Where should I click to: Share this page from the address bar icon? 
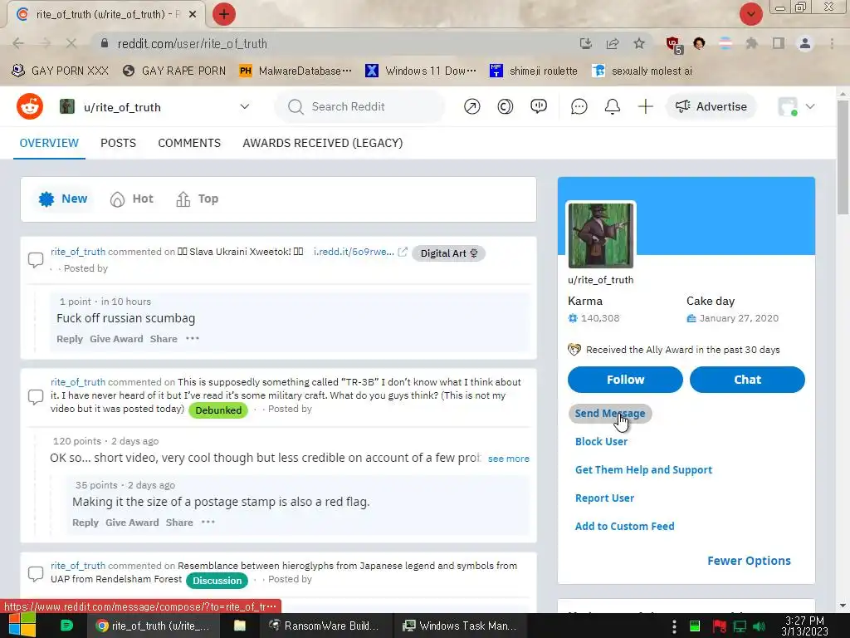[x=613, y=43]
